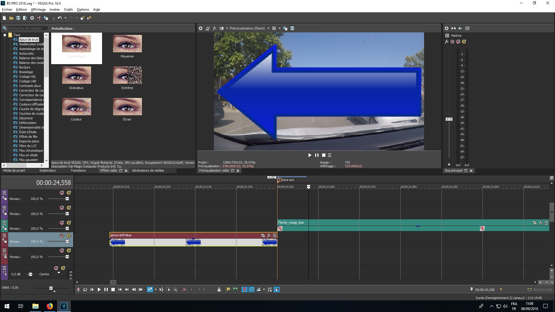Toggle loop playback in transport bar
Image resolution: width=555 pixels, height=312 pixels.
85,289
